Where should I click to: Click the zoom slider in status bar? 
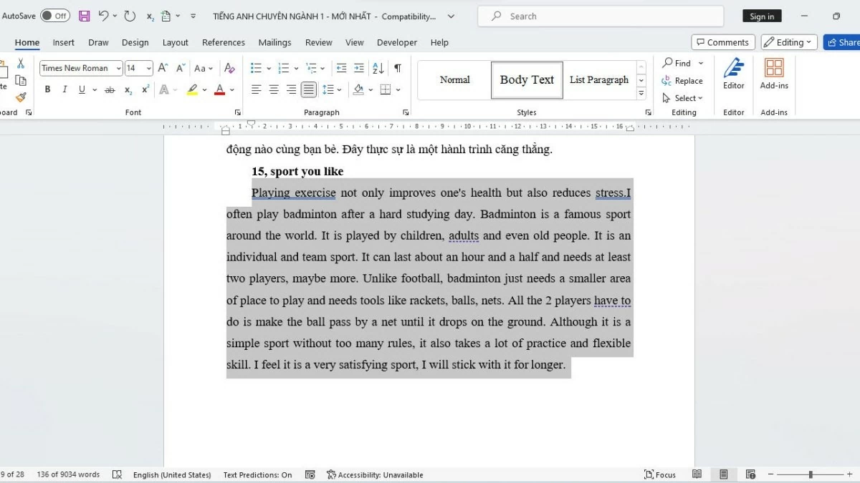point(811,474)
